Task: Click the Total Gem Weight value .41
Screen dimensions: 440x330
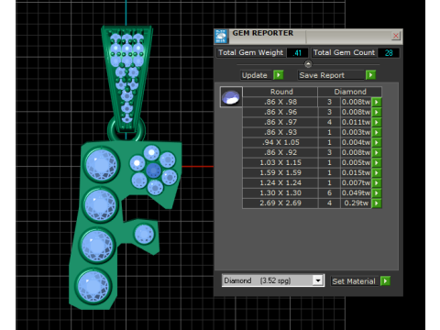Action: click(x=297, y=53)
